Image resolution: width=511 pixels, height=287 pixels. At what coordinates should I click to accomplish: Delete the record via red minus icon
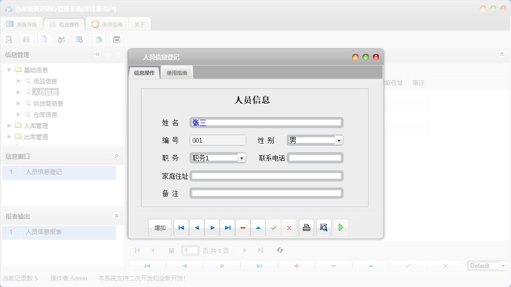point(242,228)
